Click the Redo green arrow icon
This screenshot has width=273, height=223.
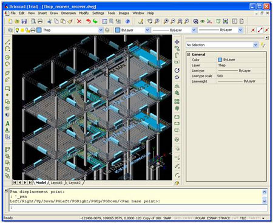(95, 21)
